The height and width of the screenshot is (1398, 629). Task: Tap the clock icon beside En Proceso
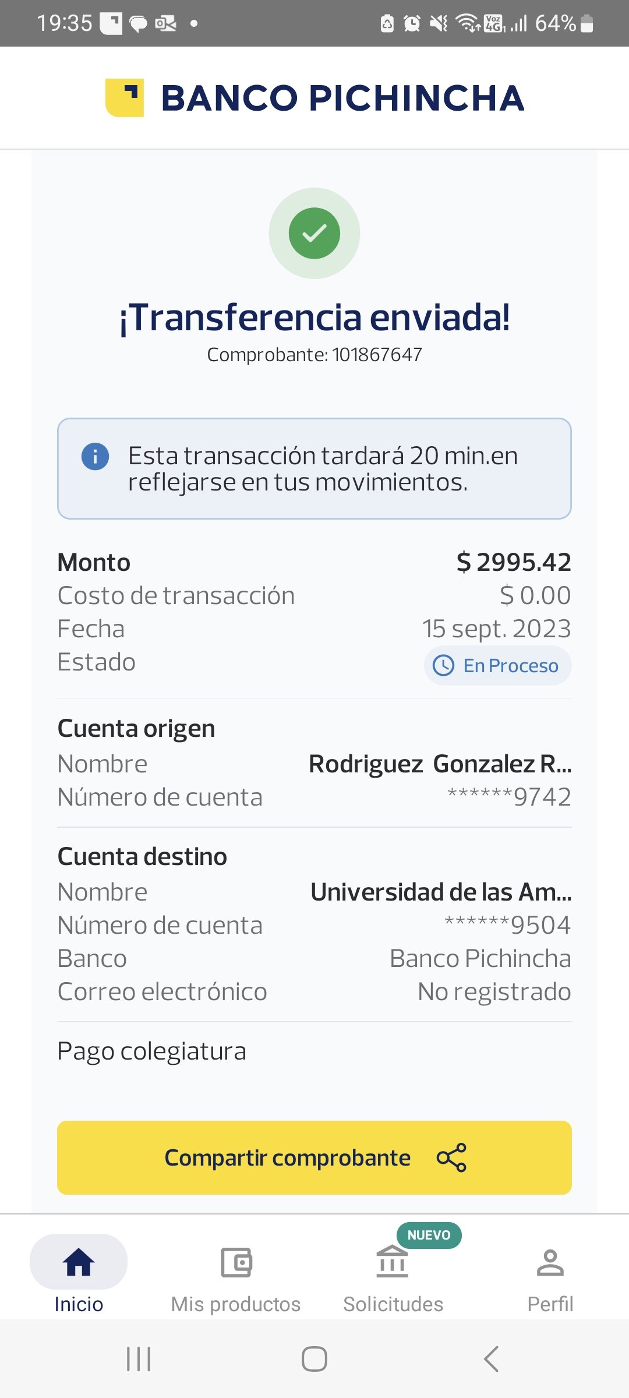pyautogui.click(x=444, y=665)
